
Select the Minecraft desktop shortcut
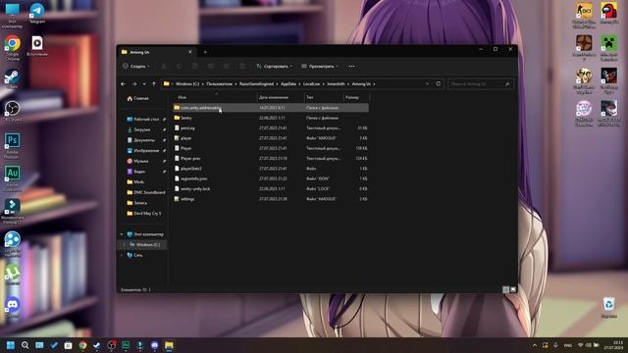tap(608, 48)
